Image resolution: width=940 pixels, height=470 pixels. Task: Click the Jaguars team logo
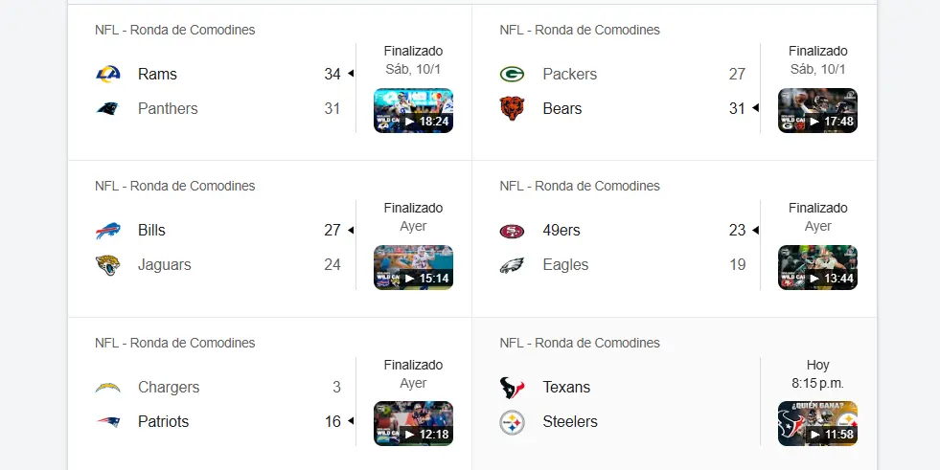(x=108, y=264)
